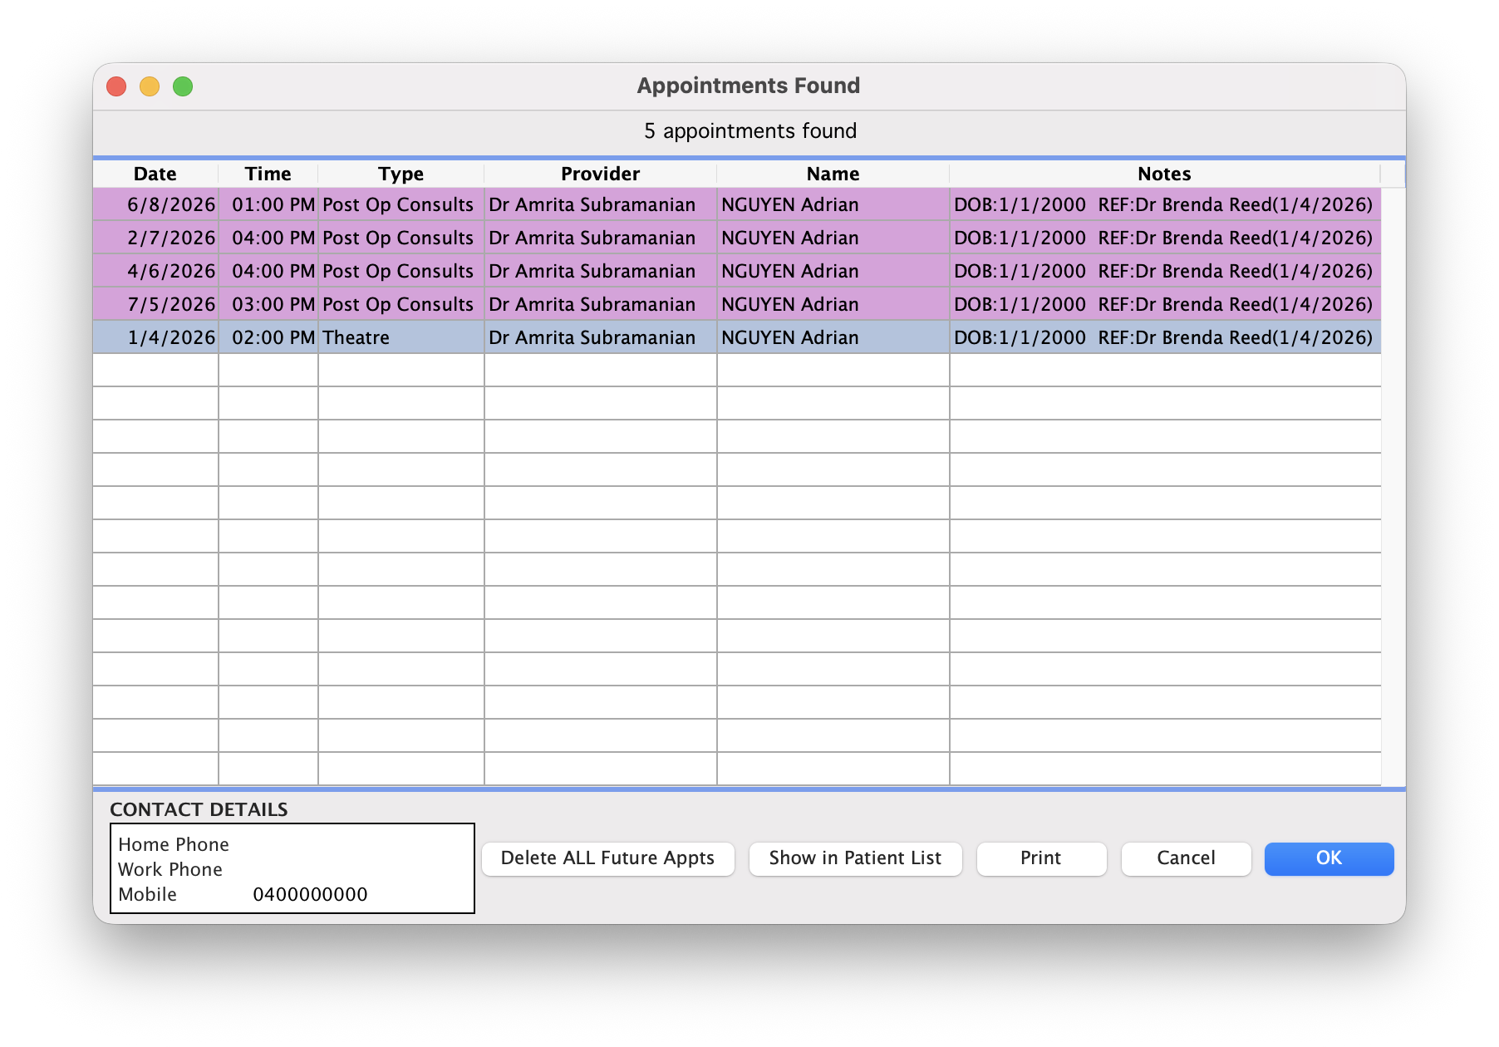Click Post Op Consults in the 6/8/2026 row

[x=401, y=204]
